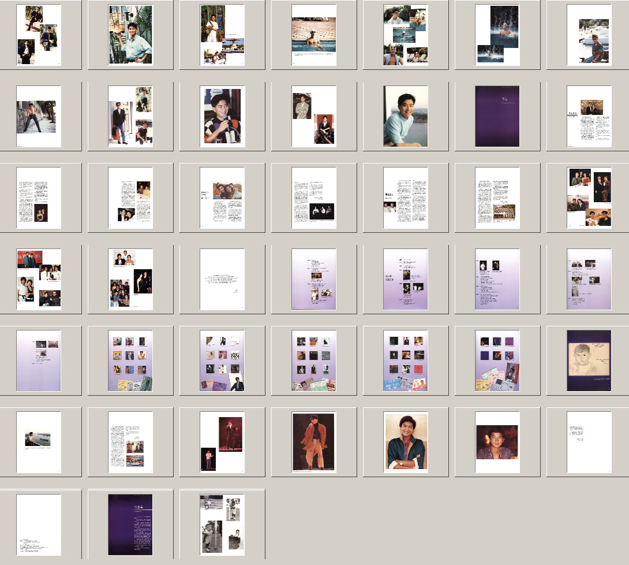Select the shirtless man at poolside page
Viewport: 629px width, 565px height.
coord(314,35)
